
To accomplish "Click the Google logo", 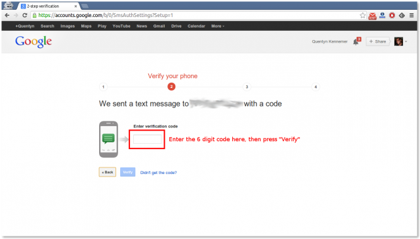I will tap(33, 42).
